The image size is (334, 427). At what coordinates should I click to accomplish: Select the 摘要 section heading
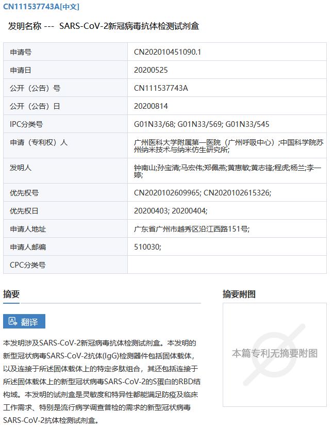(x=11, y=294)
